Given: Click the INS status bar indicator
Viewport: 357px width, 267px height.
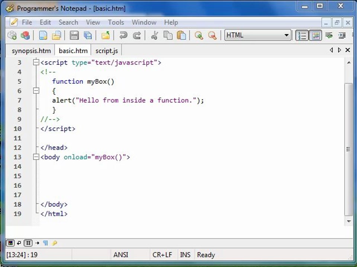Looking at the screenshot, I should click(x=185, y=255).
